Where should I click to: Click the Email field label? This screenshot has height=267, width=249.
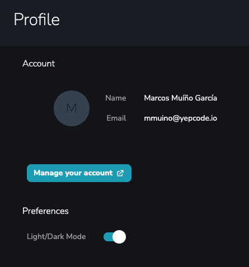click(116, 118)
